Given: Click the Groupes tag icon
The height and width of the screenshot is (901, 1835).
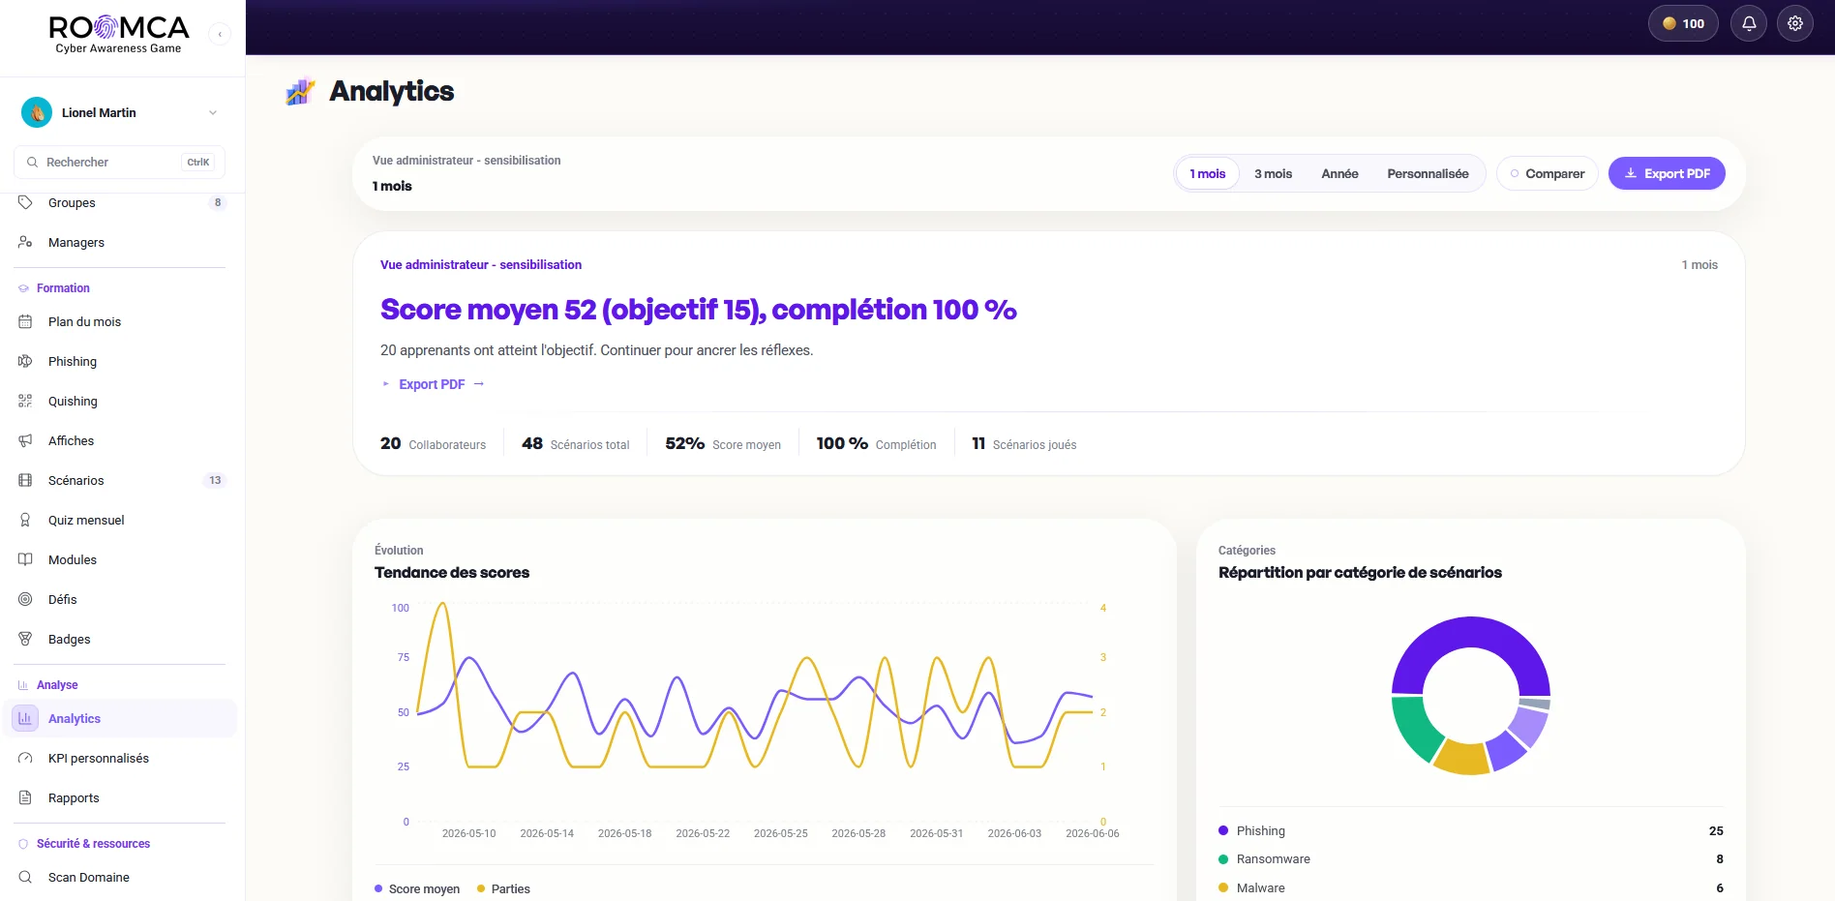Looking at the screenshot, I should tap(25, 202).
